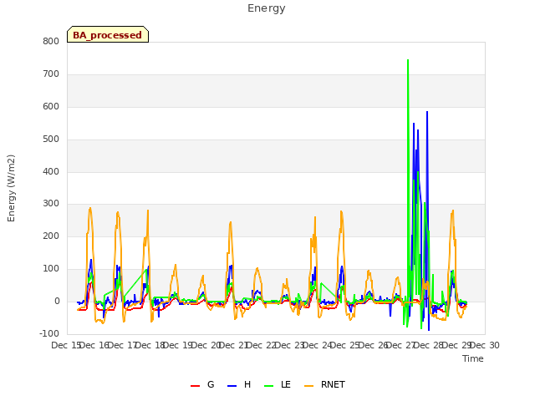Click the 200 y-axis tick label

pos(51,236)
